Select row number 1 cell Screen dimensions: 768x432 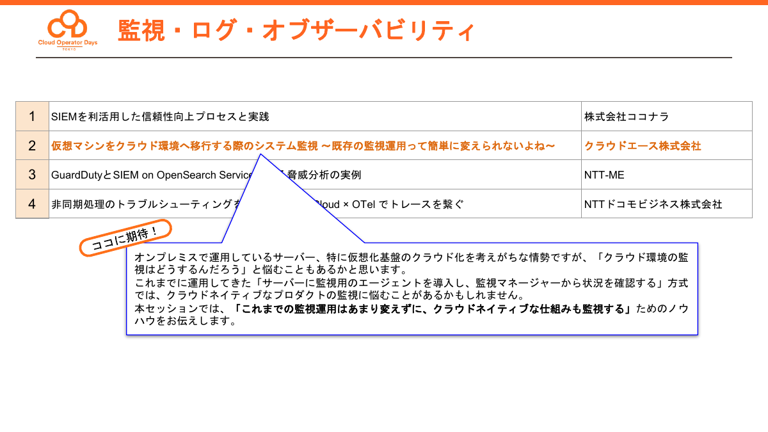33,116
